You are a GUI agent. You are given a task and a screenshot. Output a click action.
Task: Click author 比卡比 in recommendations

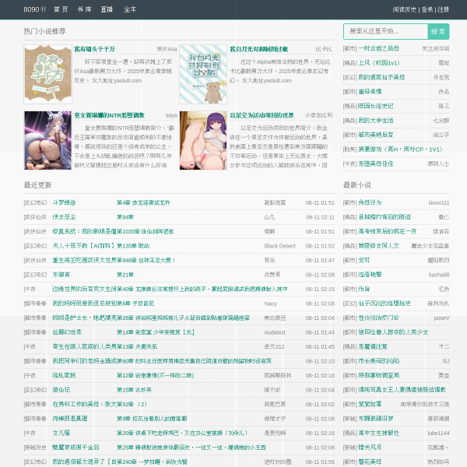click(324, 49)
